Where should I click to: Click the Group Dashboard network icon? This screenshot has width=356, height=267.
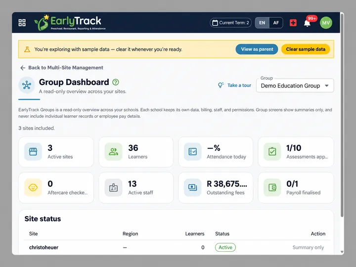click(x=27, y=85)
